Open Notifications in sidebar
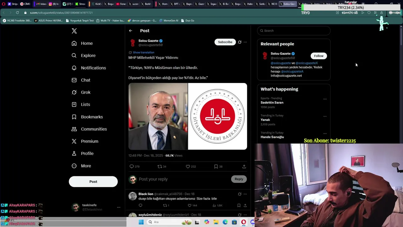Viewport: 403px width, 227px height. 89,68
